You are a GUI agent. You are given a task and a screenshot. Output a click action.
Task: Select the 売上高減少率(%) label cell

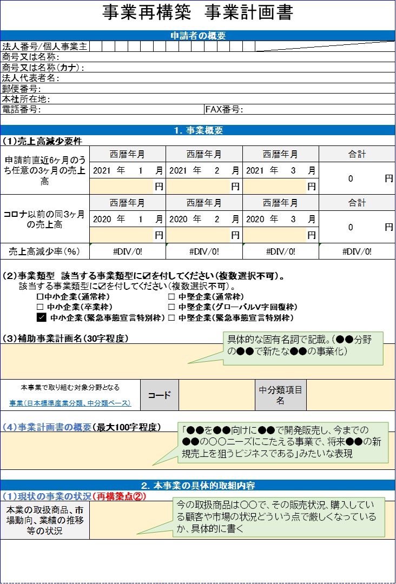point(45,251)
